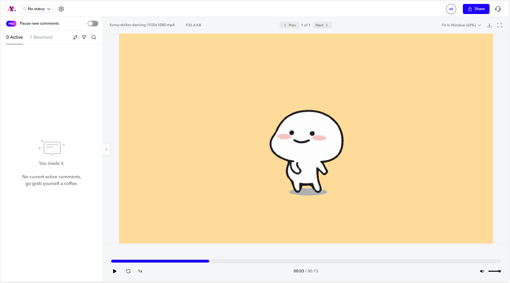
Task: Open the No status dropdown
Action: pos(36,9)
